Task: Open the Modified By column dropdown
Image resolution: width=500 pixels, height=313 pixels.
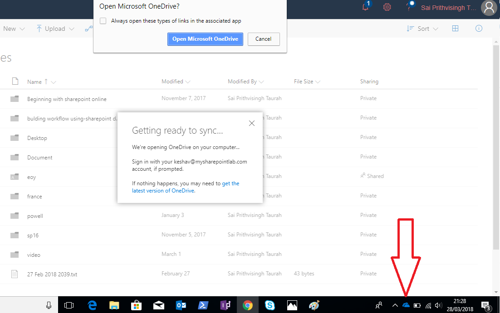Action: click(x=261, y=82)
